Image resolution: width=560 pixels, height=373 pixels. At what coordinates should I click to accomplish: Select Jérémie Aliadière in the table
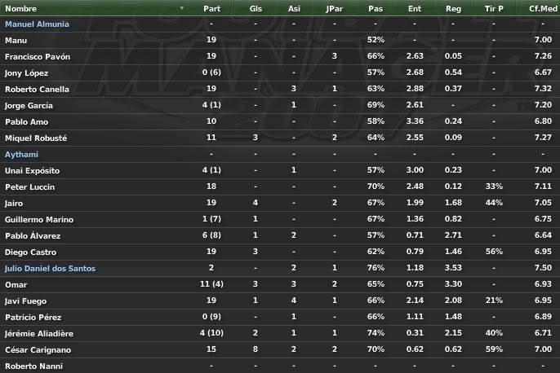click(280, 333)
